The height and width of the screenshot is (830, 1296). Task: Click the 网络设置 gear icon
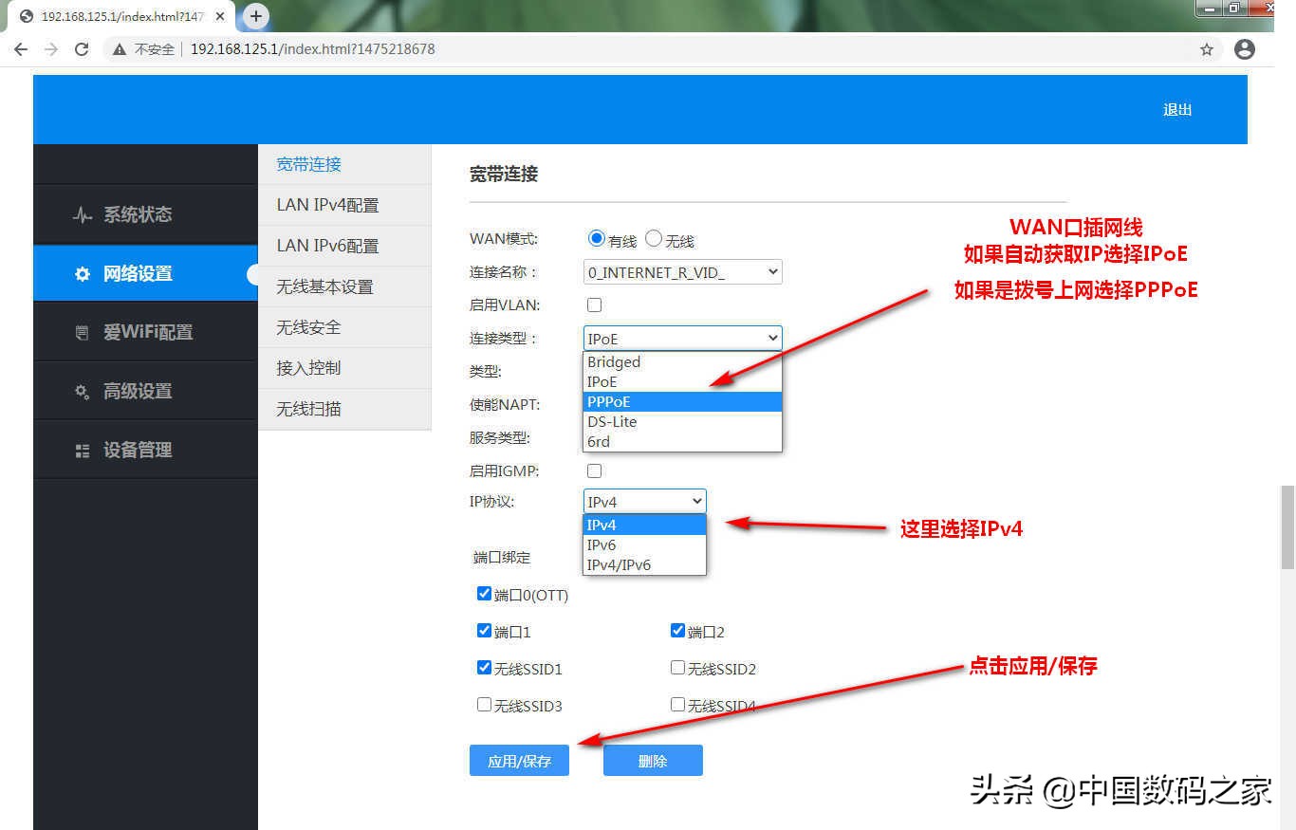click(x=83, y=273)
